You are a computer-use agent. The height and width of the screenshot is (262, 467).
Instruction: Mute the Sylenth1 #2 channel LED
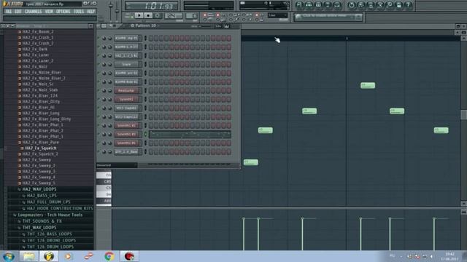click(99, 125)
